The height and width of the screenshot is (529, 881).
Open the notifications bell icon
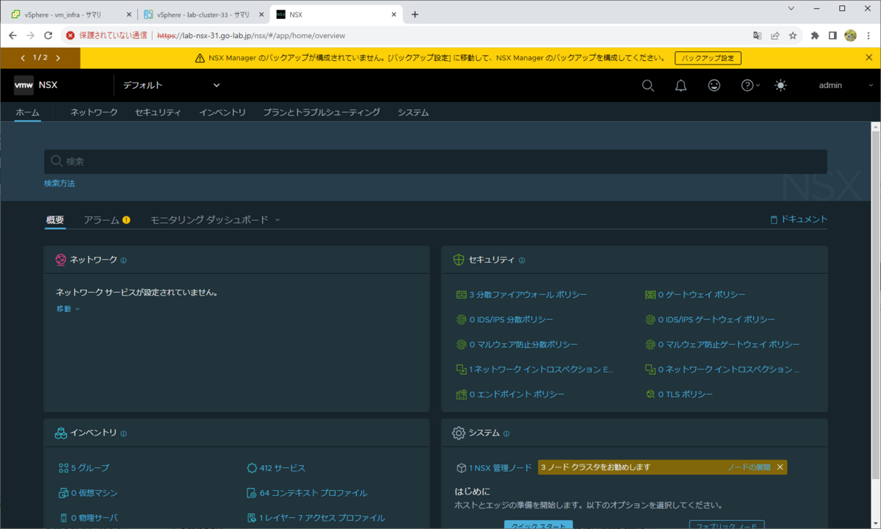point(681,85)
